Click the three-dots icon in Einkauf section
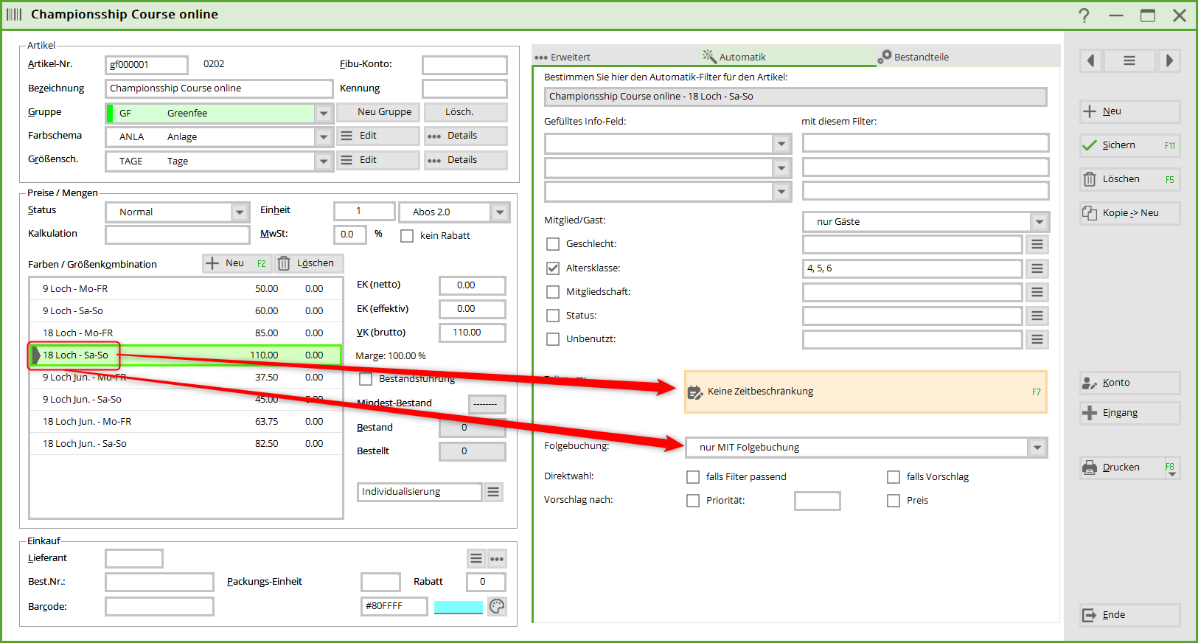Viewport: 1198px width, 643px height. tap(497, 559)
